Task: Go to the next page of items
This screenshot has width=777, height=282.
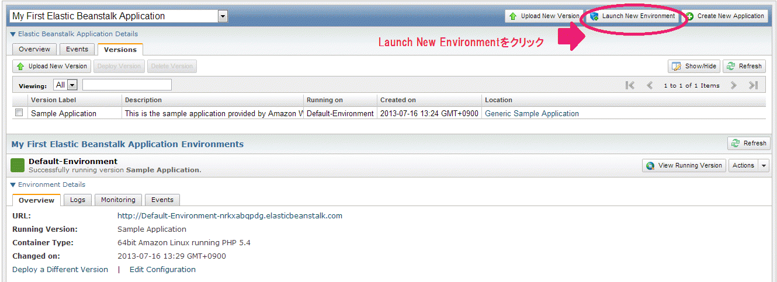Action: click(x=734, y=86)
